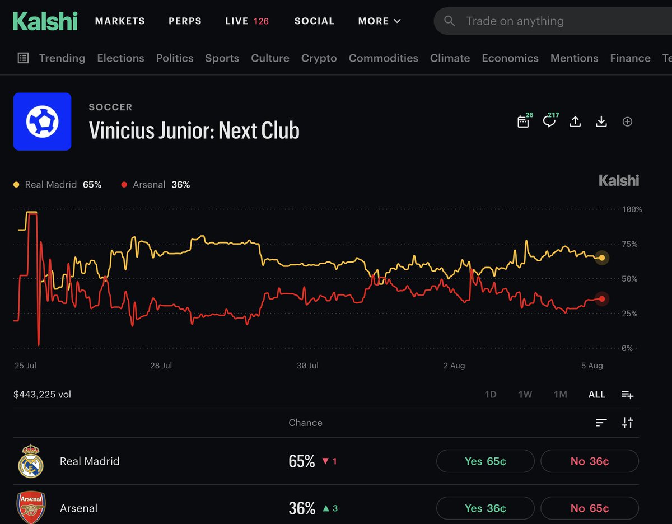Open the SOCIAL nav item
The width and height of the screenshot is (672, 524).
click(314, 21)
